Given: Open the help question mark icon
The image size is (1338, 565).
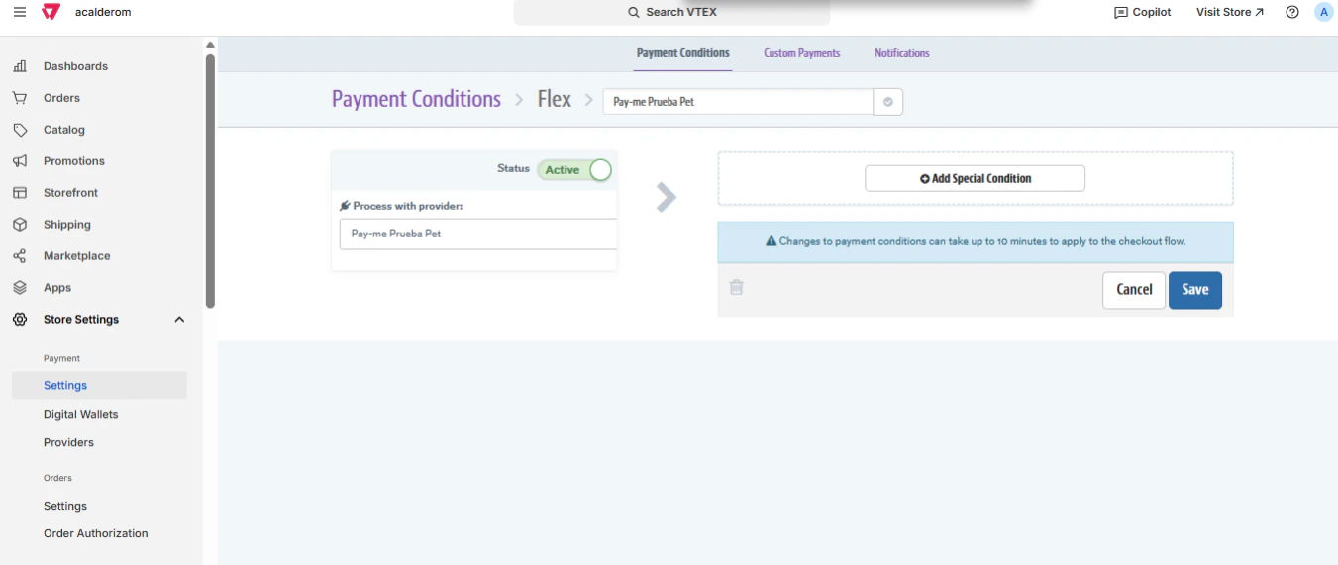Looking at the screenshot, I should click(x=1292, y=12).
